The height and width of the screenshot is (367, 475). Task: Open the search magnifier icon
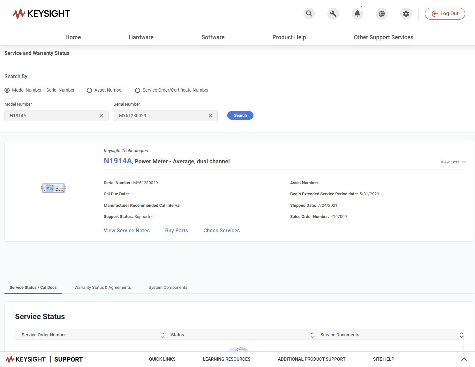pos(309,14)
